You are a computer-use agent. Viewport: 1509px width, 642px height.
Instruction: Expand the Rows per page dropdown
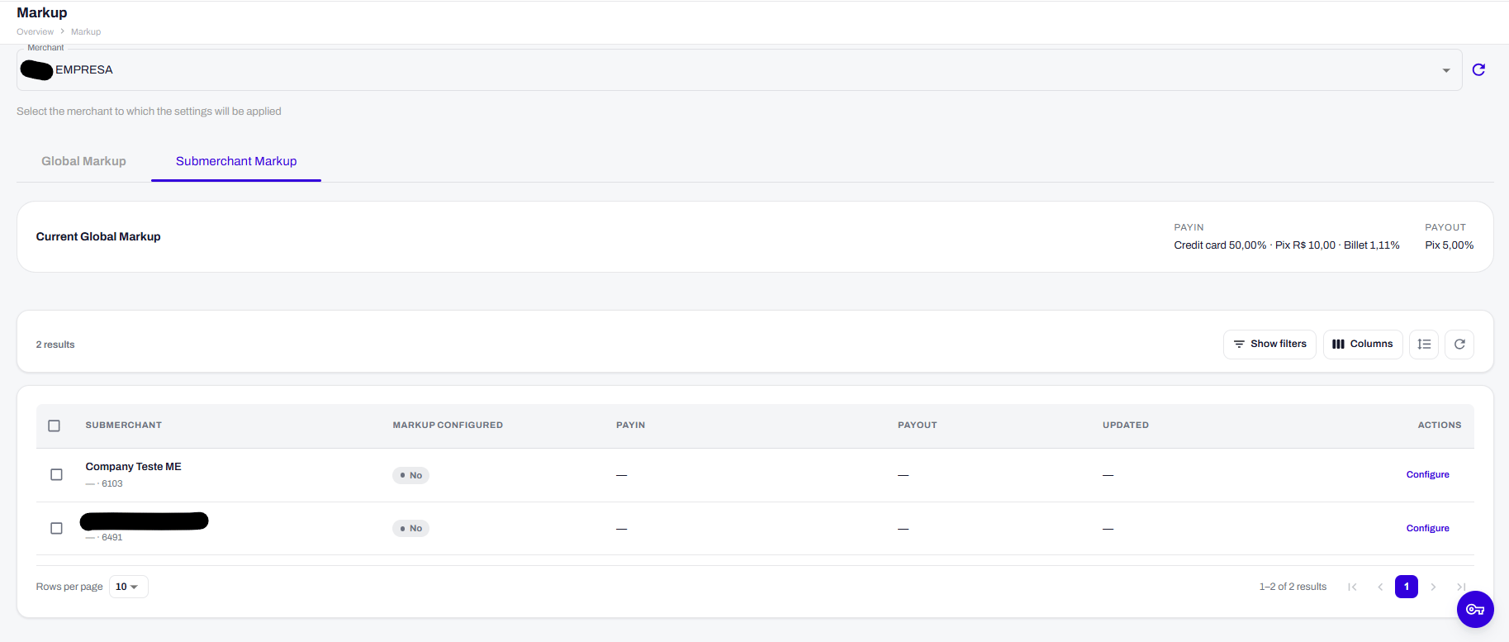pos(129,587)
